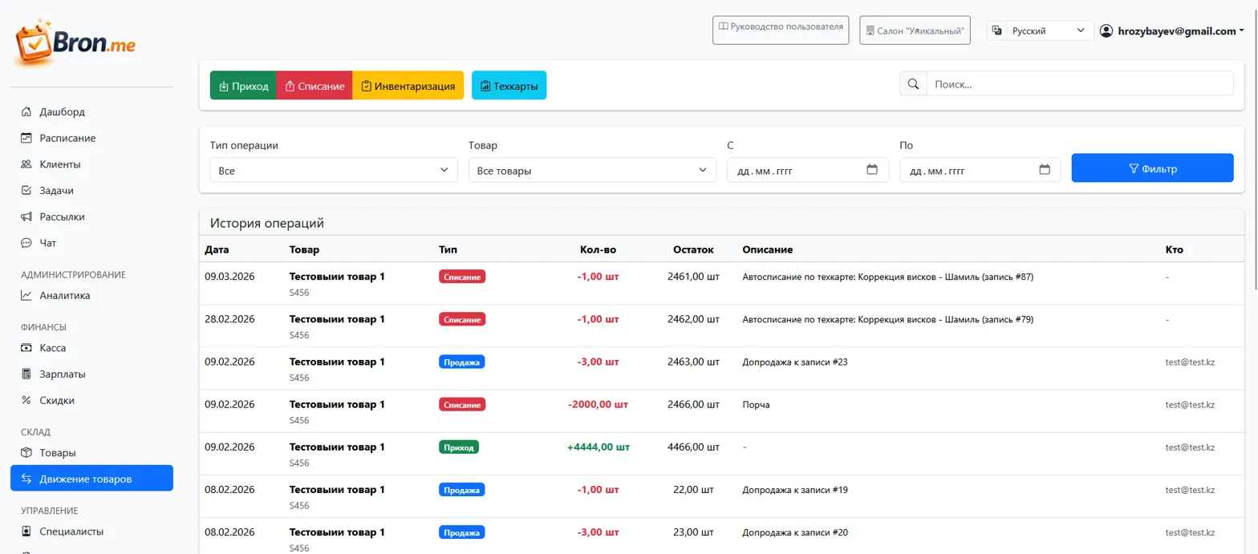Open Касса in the finance section

[x=53, y=348]
